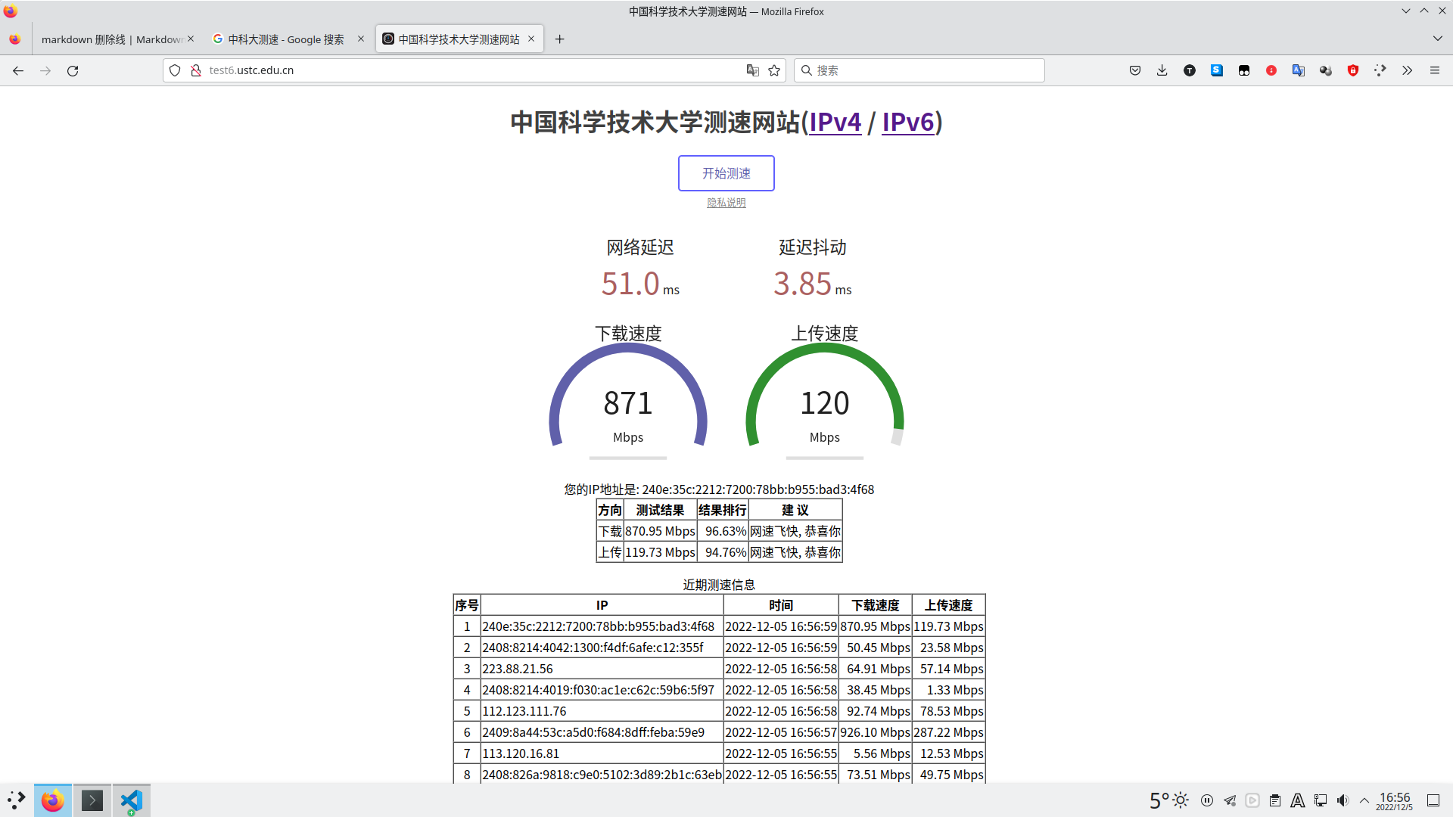The width and height of the screenshot is (1453, 817).
Task: Open the Telegram tray icon
Action: [x=1230, y=800]
